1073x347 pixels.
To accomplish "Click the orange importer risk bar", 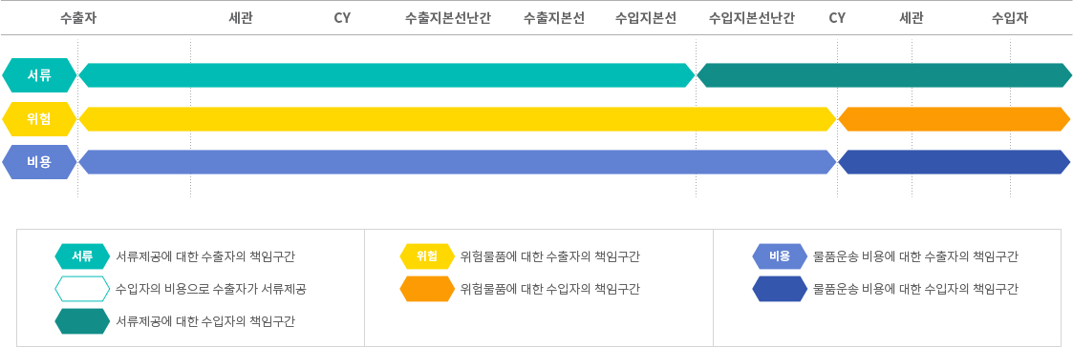I will [954, 119].
